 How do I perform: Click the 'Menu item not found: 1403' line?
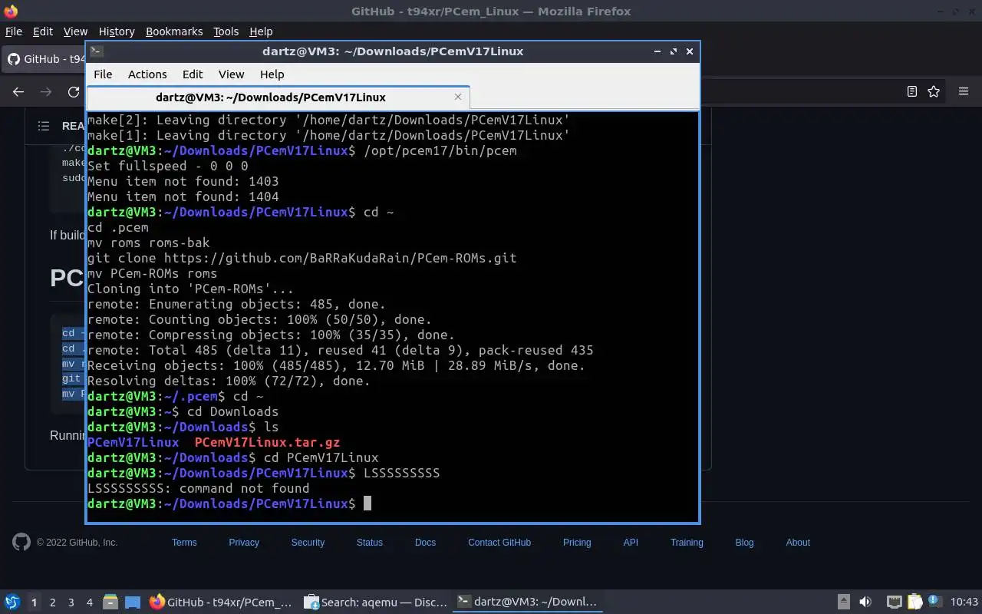coord(183,181)
